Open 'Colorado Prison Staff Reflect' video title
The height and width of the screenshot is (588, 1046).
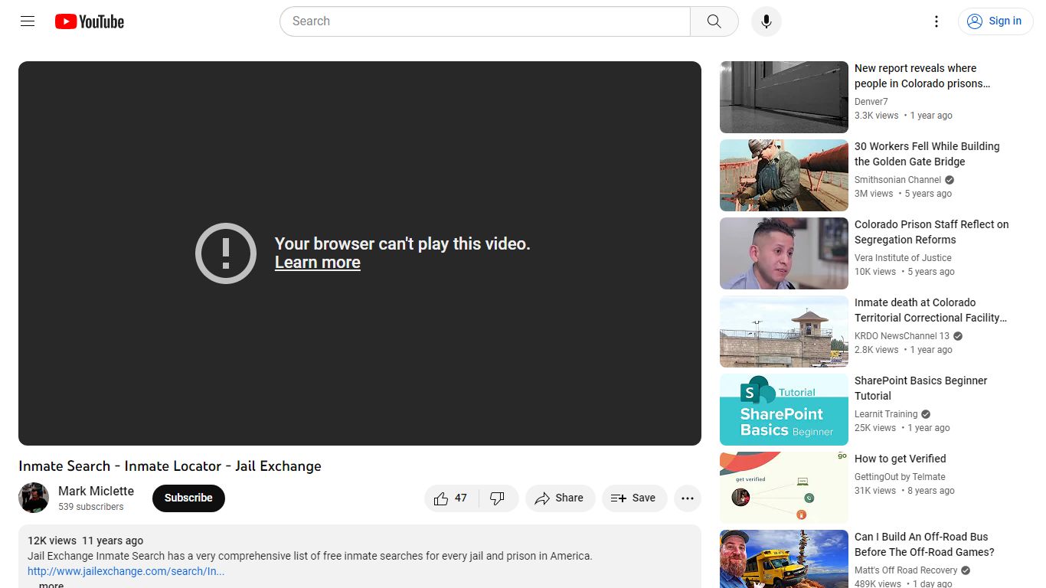click(931, 232)
